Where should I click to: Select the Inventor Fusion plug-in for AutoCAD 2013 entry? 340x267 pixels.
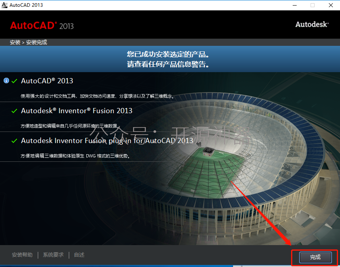point(107,141)
